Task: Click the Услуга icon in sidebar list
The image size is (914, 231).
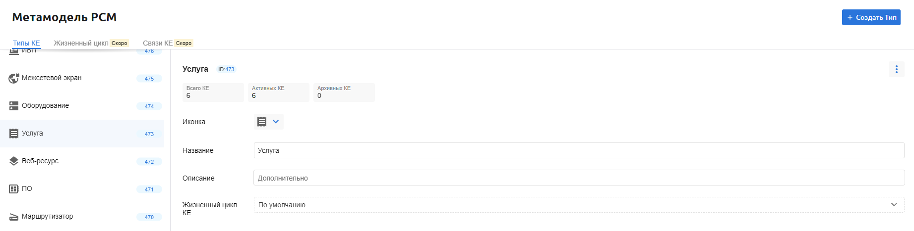Action: [x=14, y=134]
